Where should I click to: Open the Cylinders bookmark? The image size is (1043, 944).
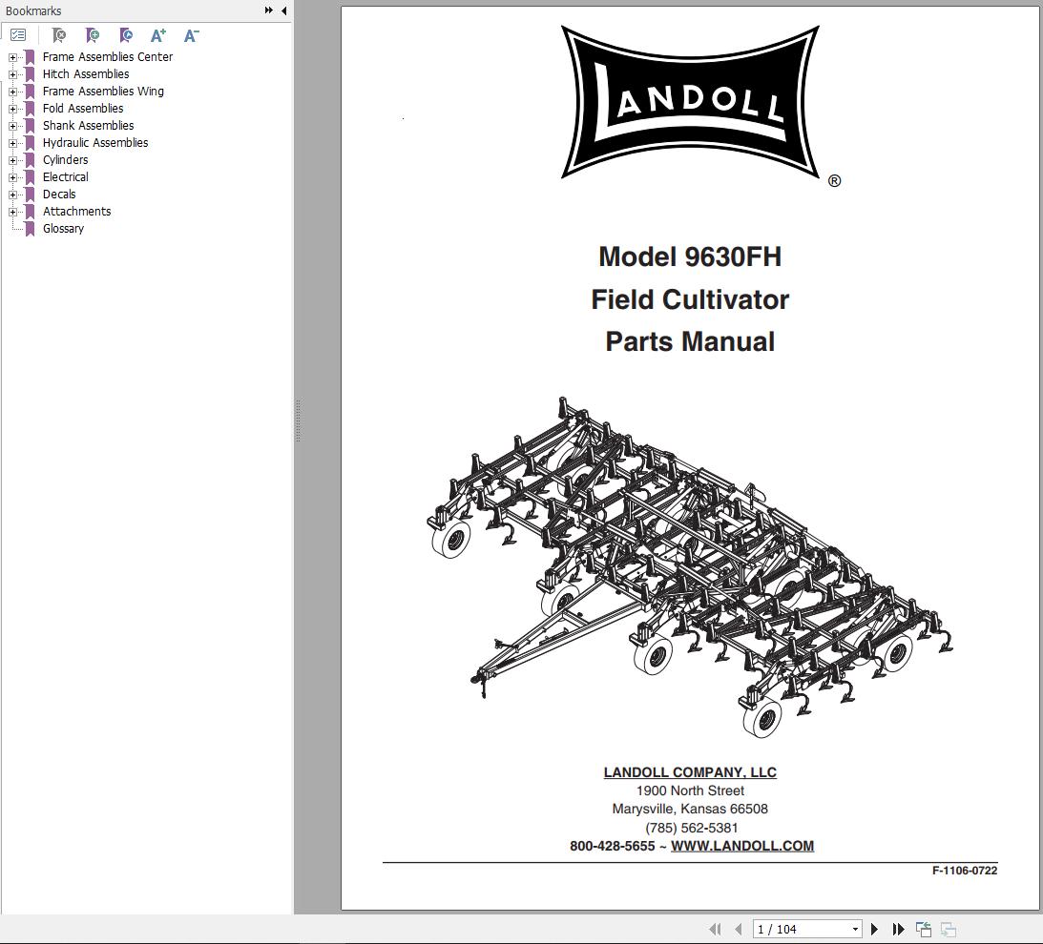tap(65, 159)
